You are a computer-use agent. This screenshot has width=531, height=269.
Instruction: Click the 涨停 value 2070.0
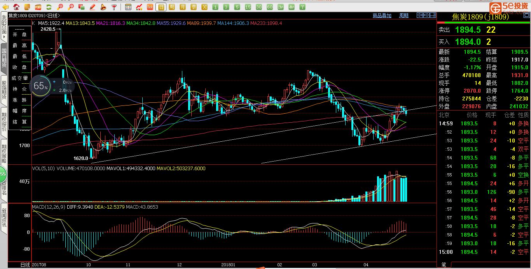(472, 91)
